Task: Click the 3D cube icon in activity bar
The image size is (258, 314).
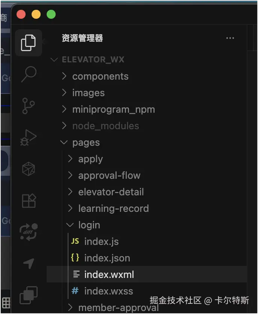Action: coord(29,169)
